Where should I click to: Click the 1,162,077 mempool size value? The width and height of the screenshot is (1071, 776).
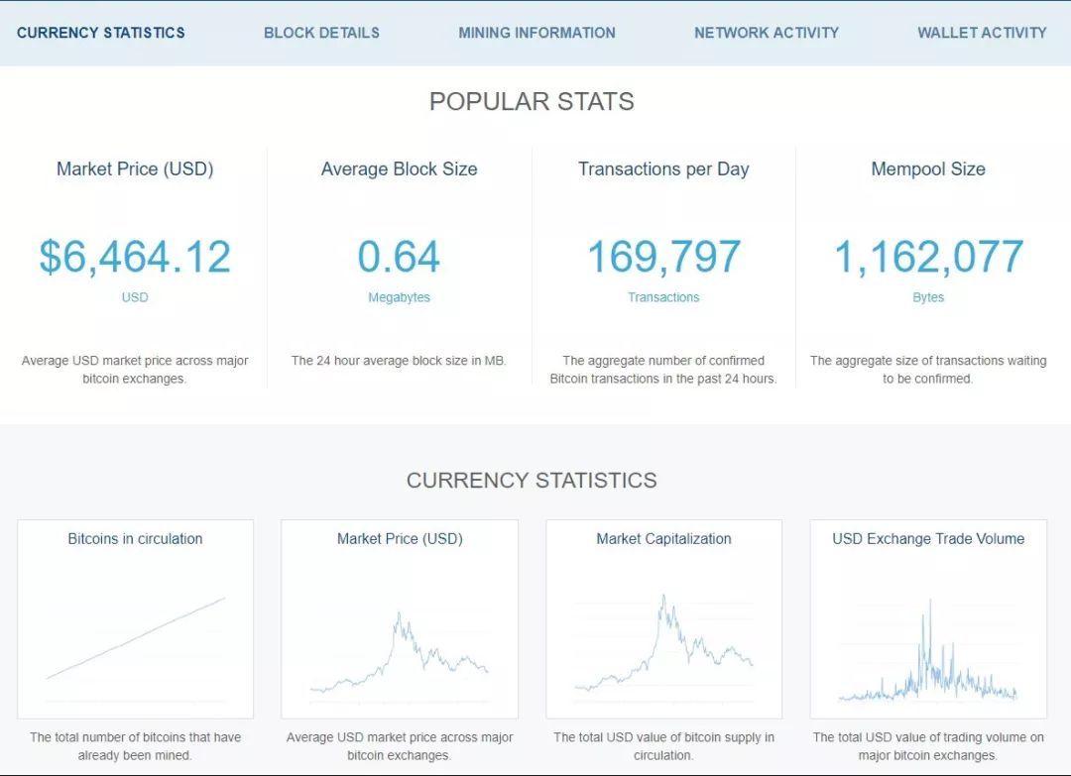[x=928, y=257]
